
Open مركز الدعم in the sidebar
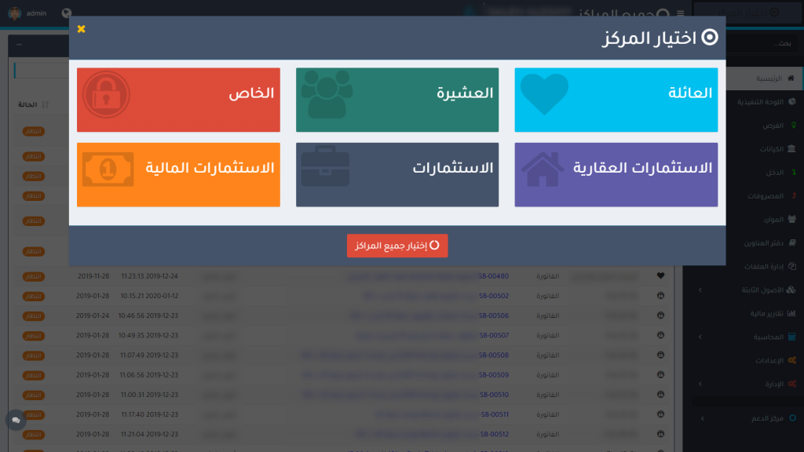click(x=764, y=418)
